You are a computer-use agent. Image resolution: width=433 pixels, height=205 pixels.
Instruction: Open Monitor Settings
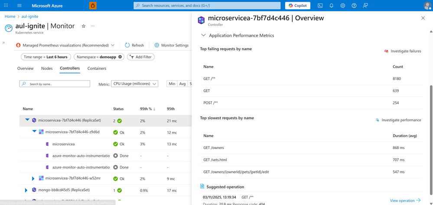pos(172,46)
